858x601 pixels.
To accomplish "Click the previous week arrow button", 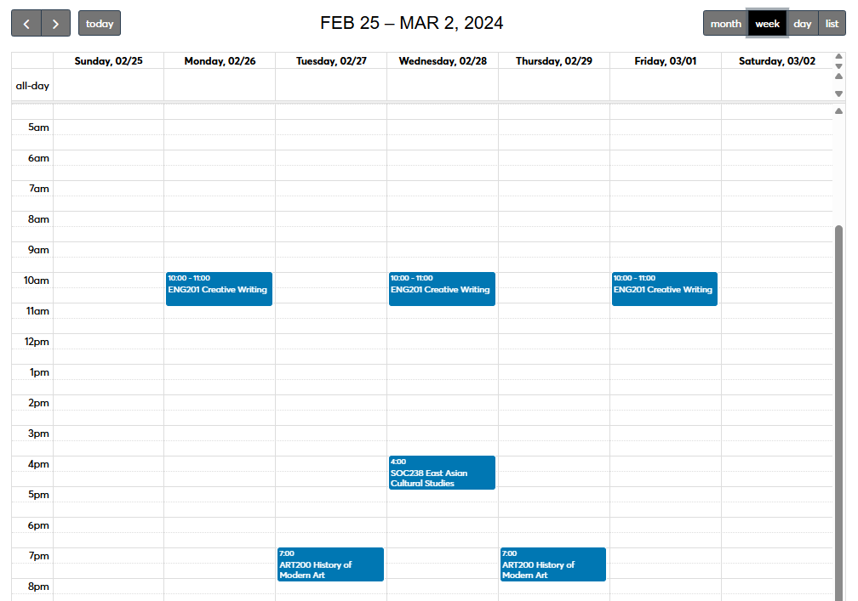I will 26,23.
